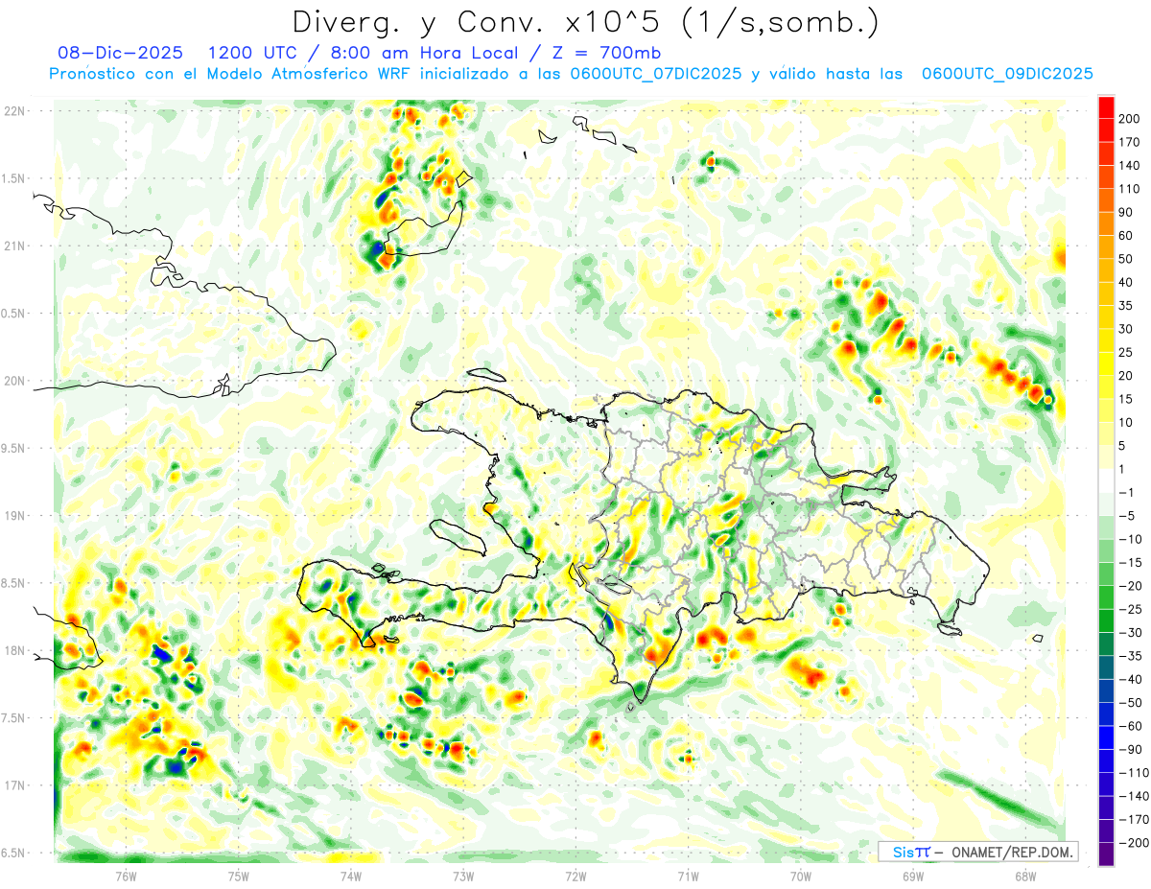
Task: Click the '-200' color scale value
Action: point(1133,843)
